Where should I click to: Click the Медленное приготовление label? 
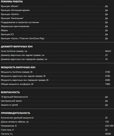(x=15, y=26)
